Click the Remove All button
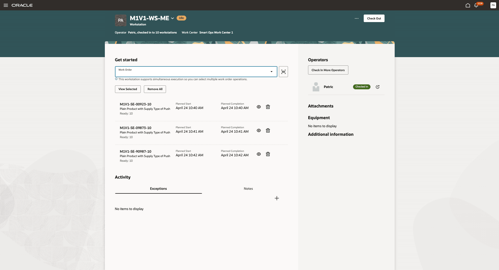Viewport: 499px width, 270px height. 155,89
